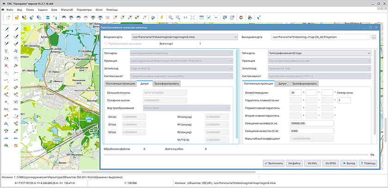Click the new document toolbar icon
Screen dimensions: 388x188
(x=8, y=18)
